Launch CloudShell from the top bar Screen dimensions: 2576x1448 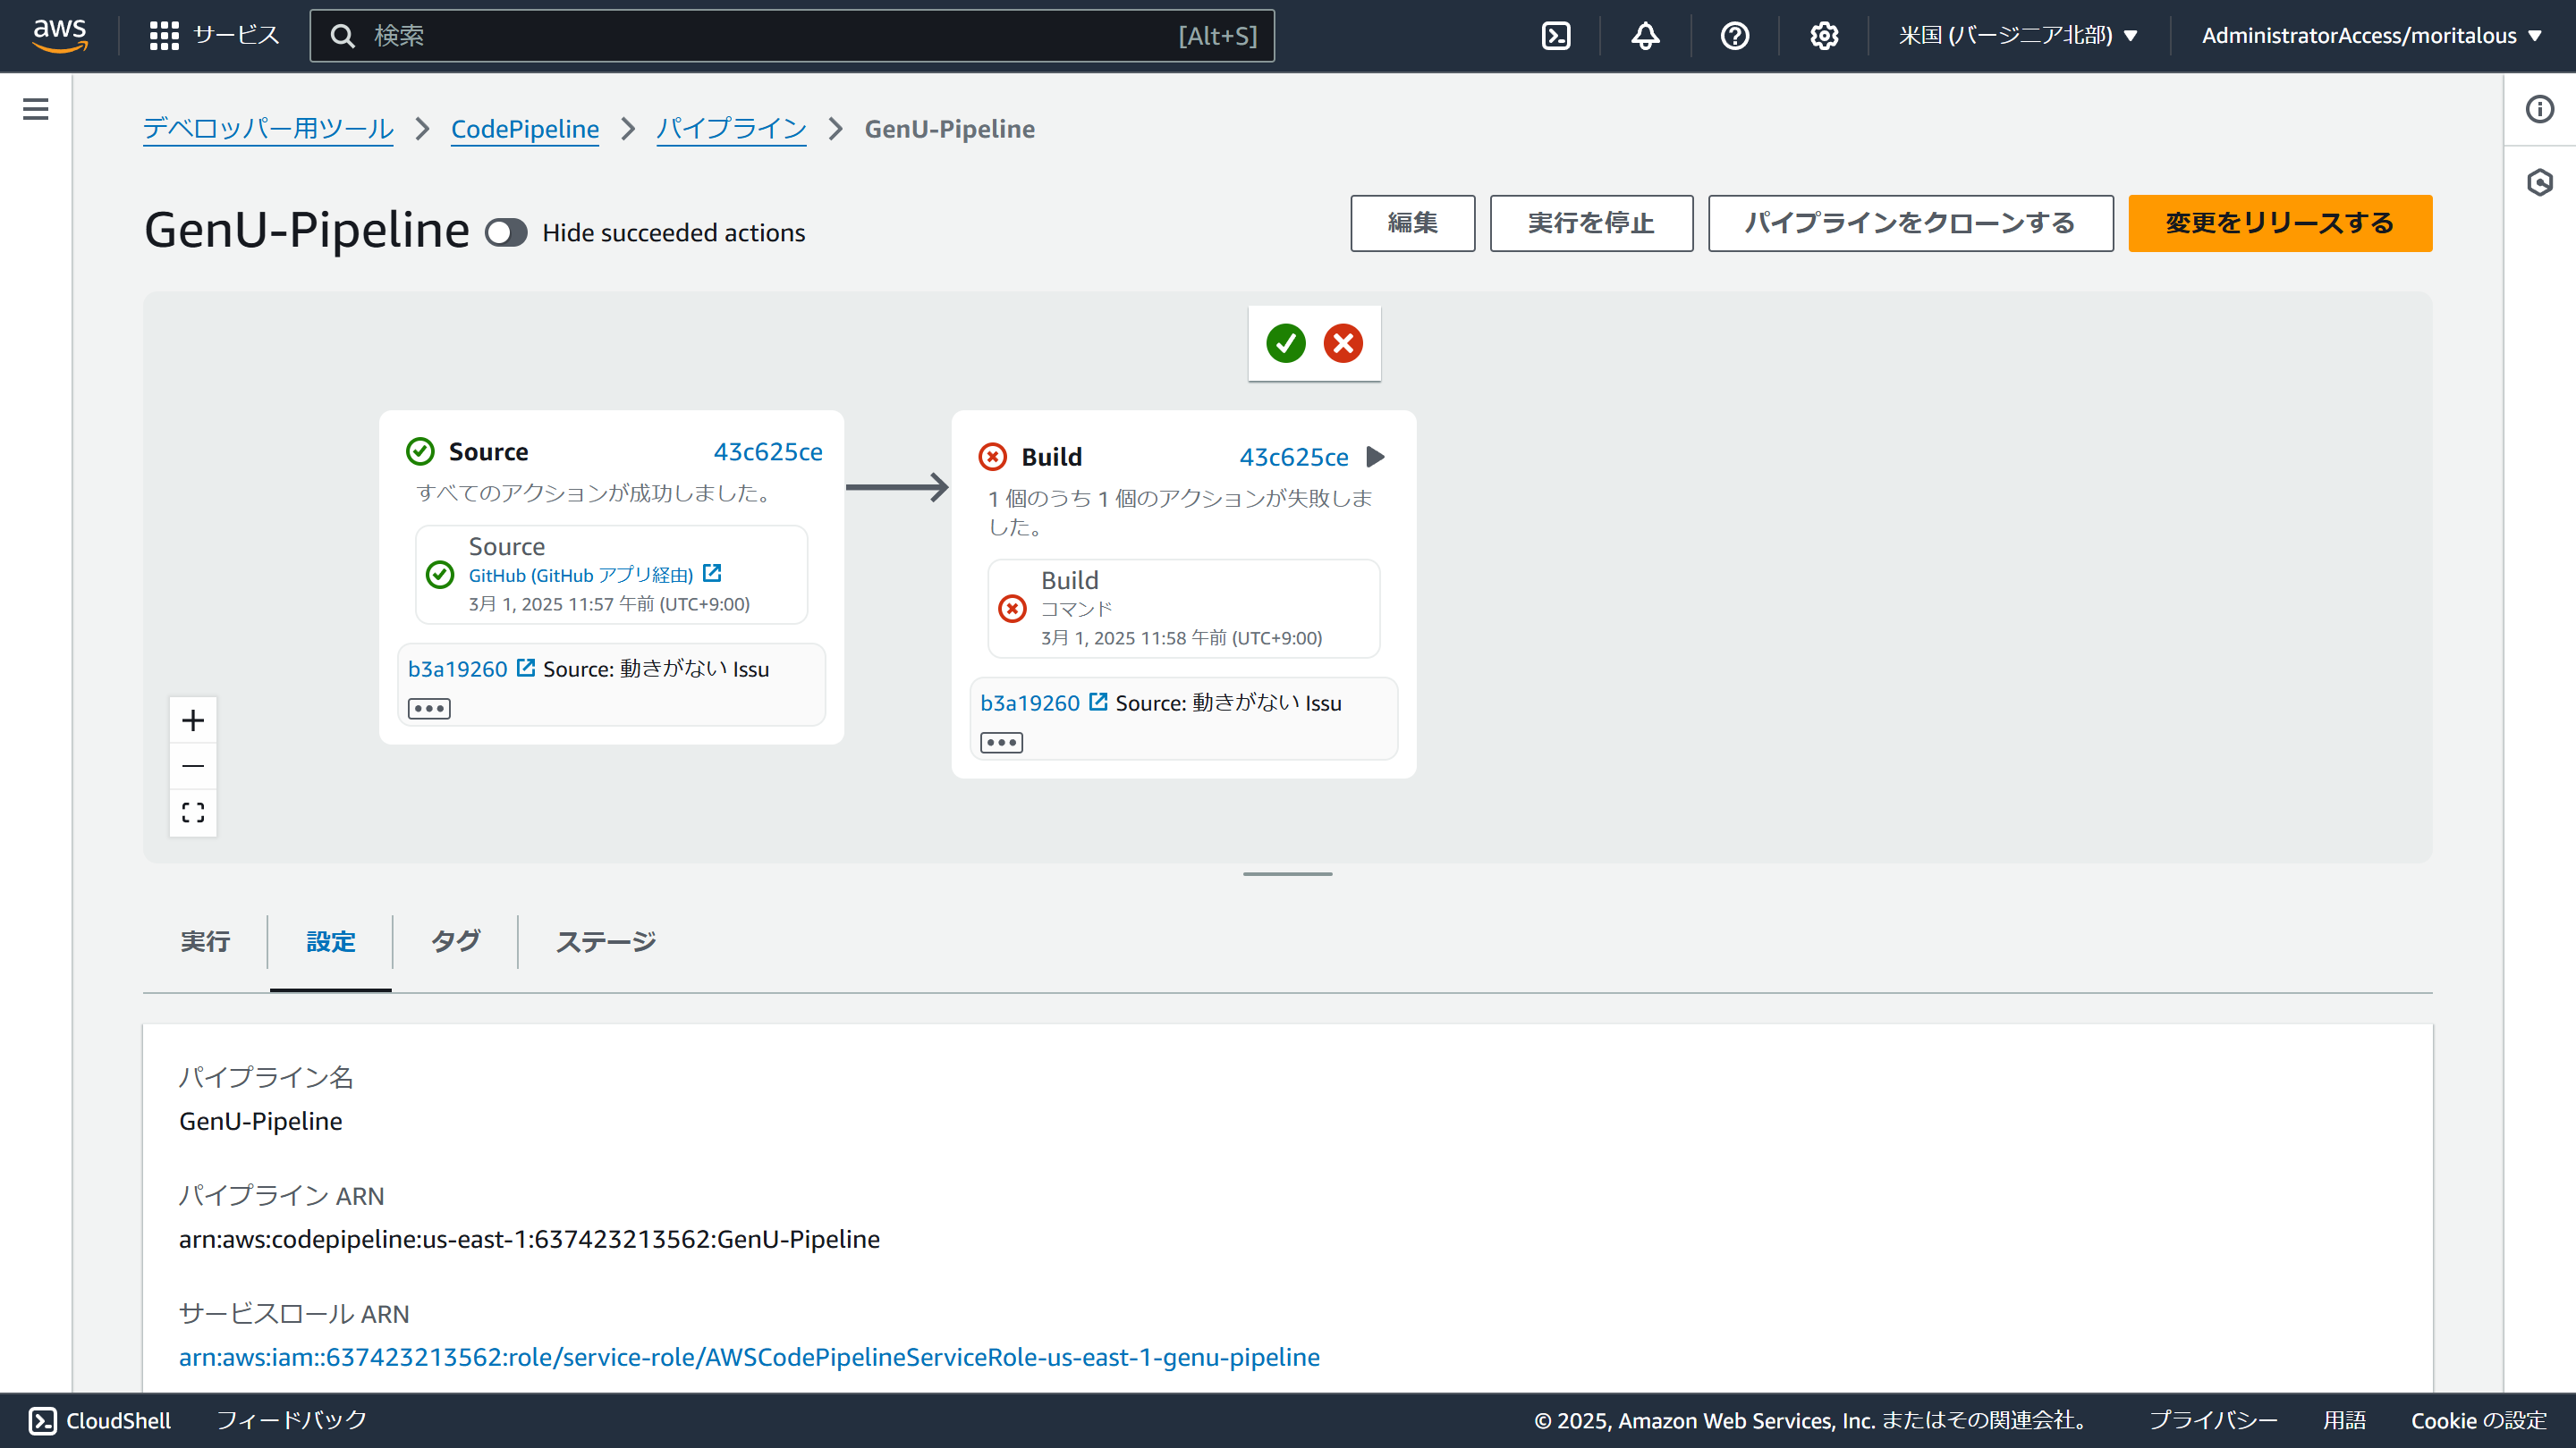(1556, 35)
